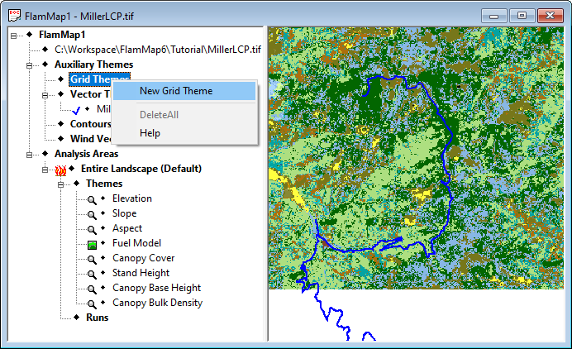Collapse the Auxiliary Themes node
Screen dimensions: 572x349
29,65
